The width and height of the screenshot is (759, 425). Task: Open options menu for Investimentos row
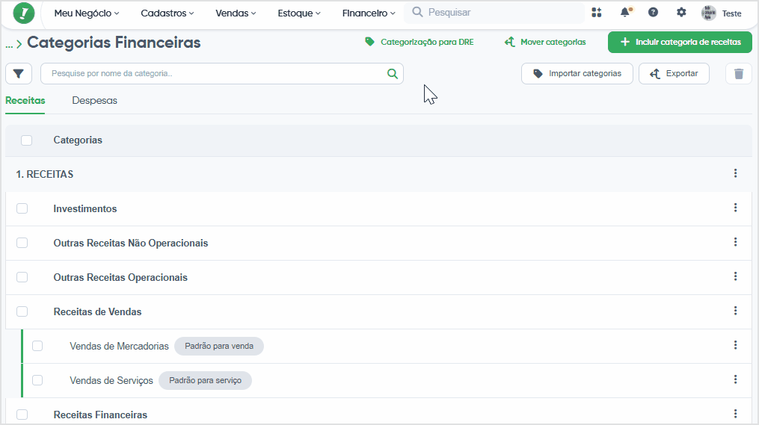pos(735,208)
